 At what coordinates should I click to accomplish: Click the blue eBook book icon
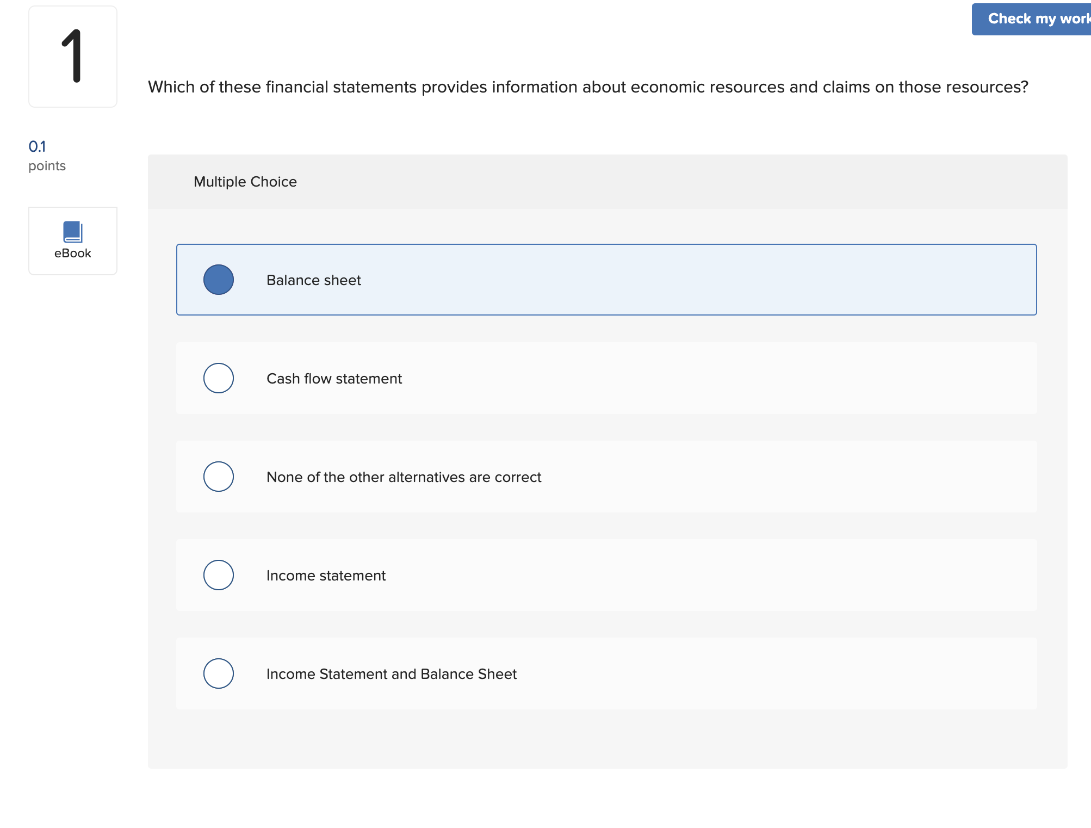[x=73, y=232]
